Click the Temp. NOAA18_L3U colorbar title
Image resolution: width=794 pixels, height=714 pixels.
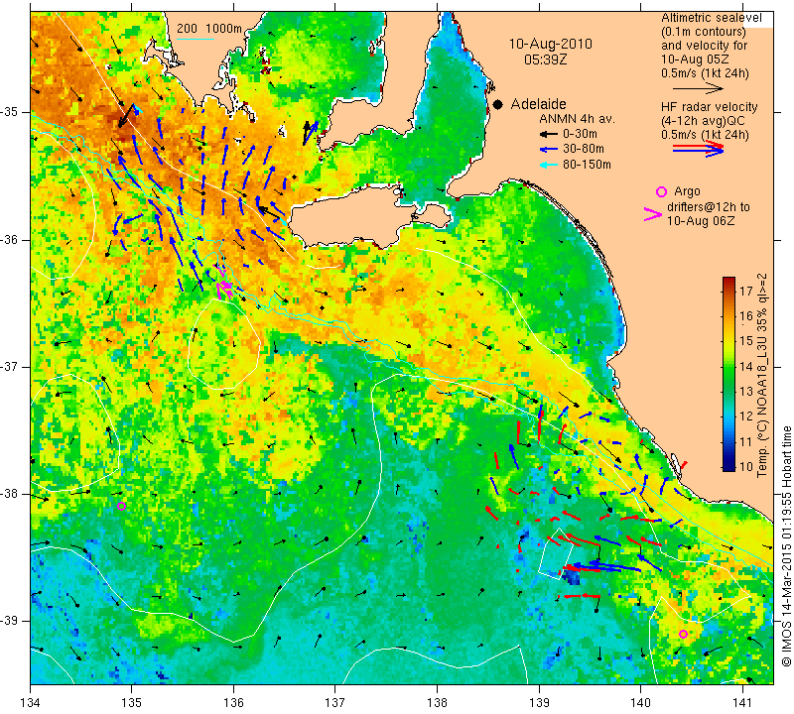tap(762, 375)
